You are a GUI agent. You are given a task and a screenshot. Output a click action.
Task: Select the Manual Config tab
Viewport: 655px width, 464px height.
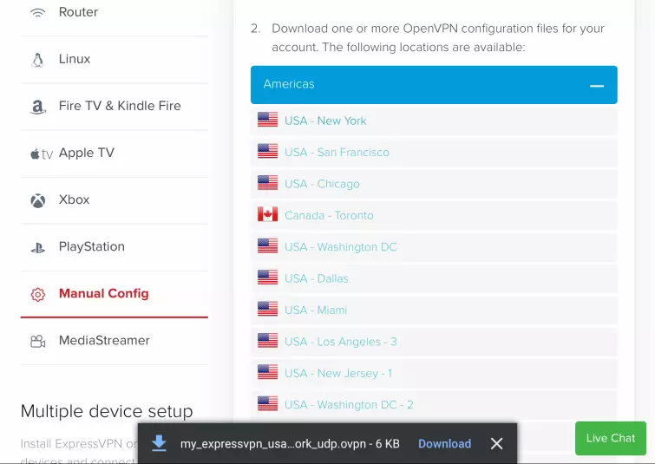pyautogui.click(x=114, y=294)
